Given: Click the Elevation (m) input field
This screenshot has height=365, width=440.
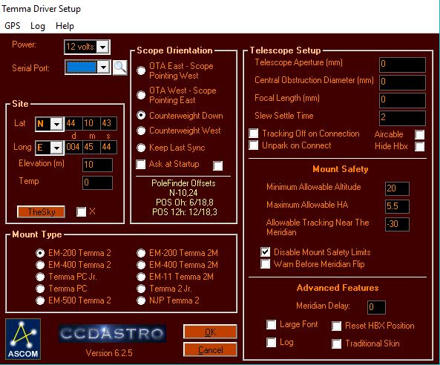Looking at the screenshot, I should coord(98,165).
